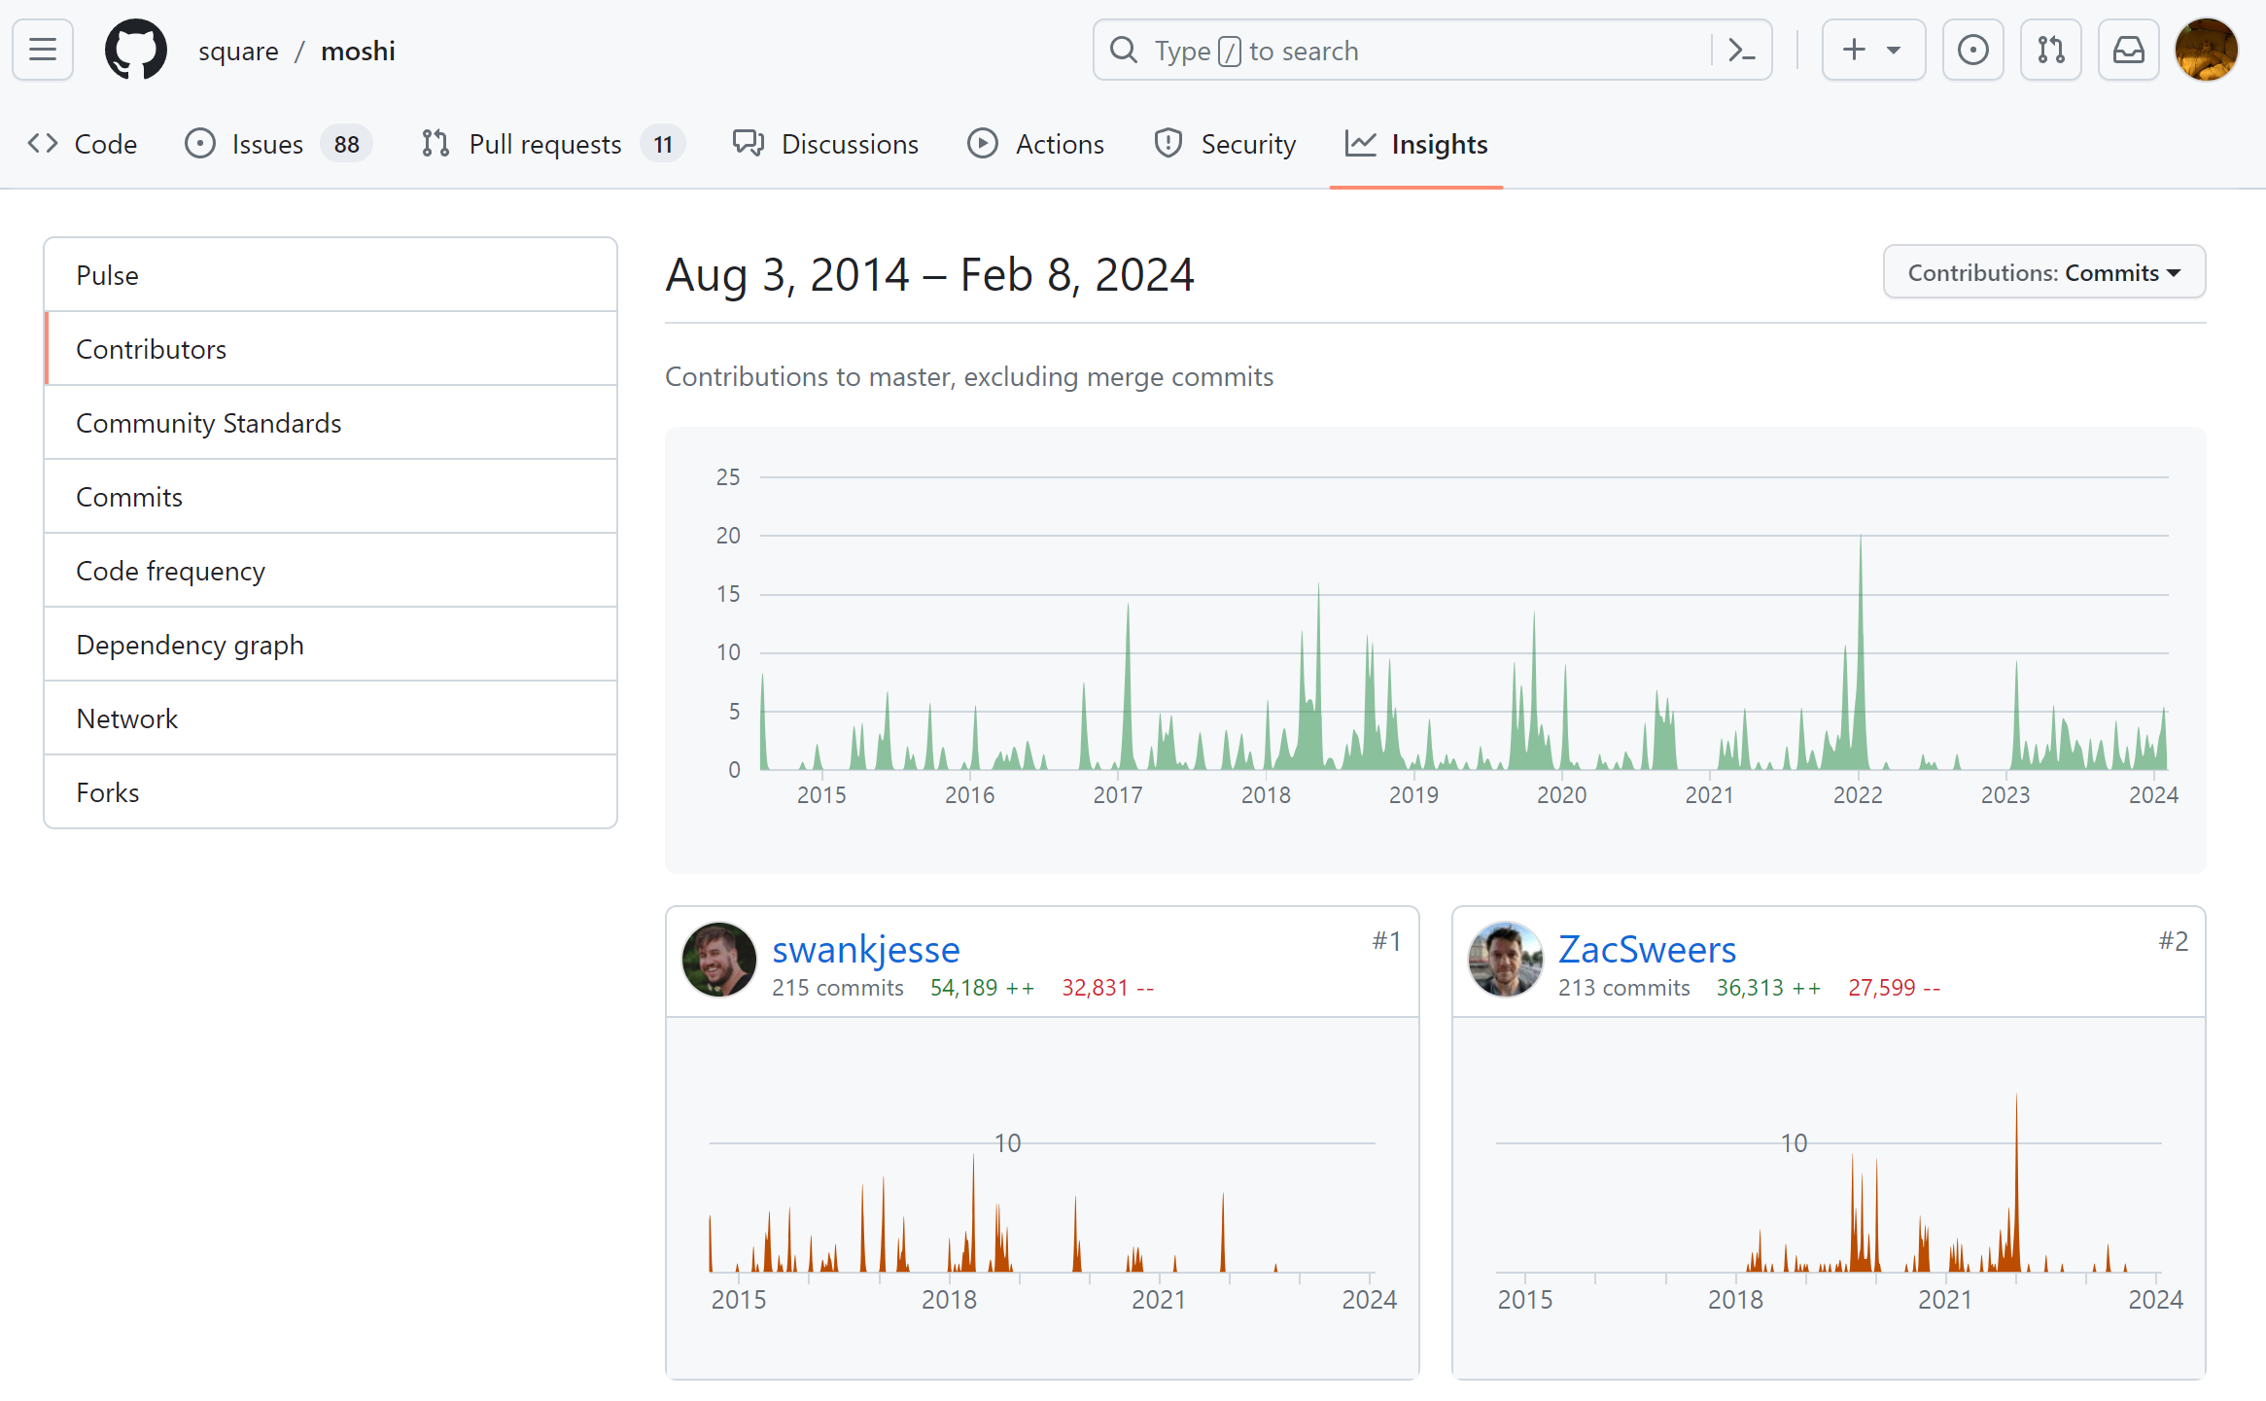Switch to the Actions tab
The width and height of the screenshot is (2266, 1401).
(x=1036, y=144)
